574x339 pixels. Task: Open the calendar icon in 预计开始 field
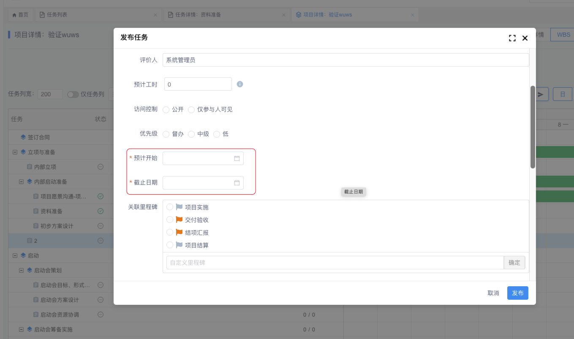pyautogui.click(x=237, y=158)
